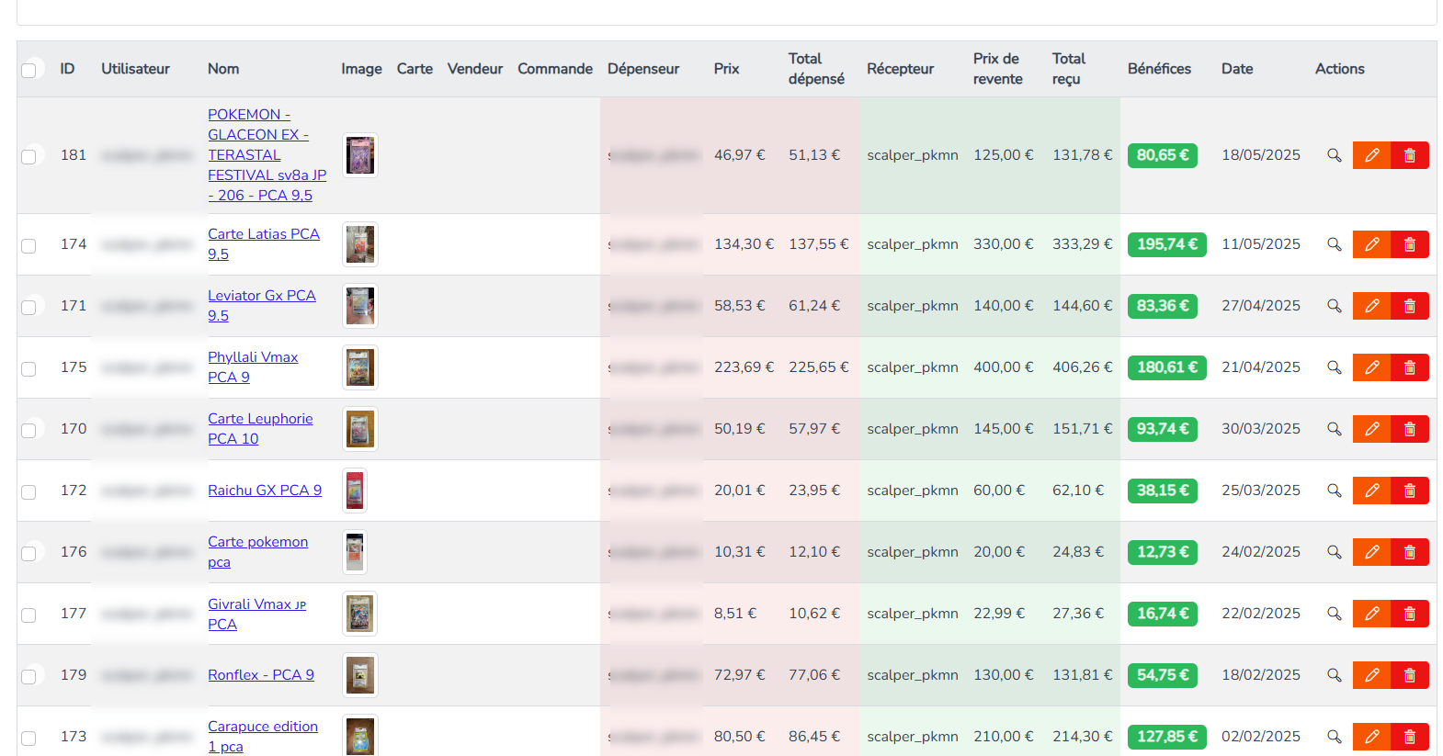Delete the Raichu GX PCA 9 entry
Image resolution: width=1443 pixels, height=756 pixels.
[x=1409, y=491]
